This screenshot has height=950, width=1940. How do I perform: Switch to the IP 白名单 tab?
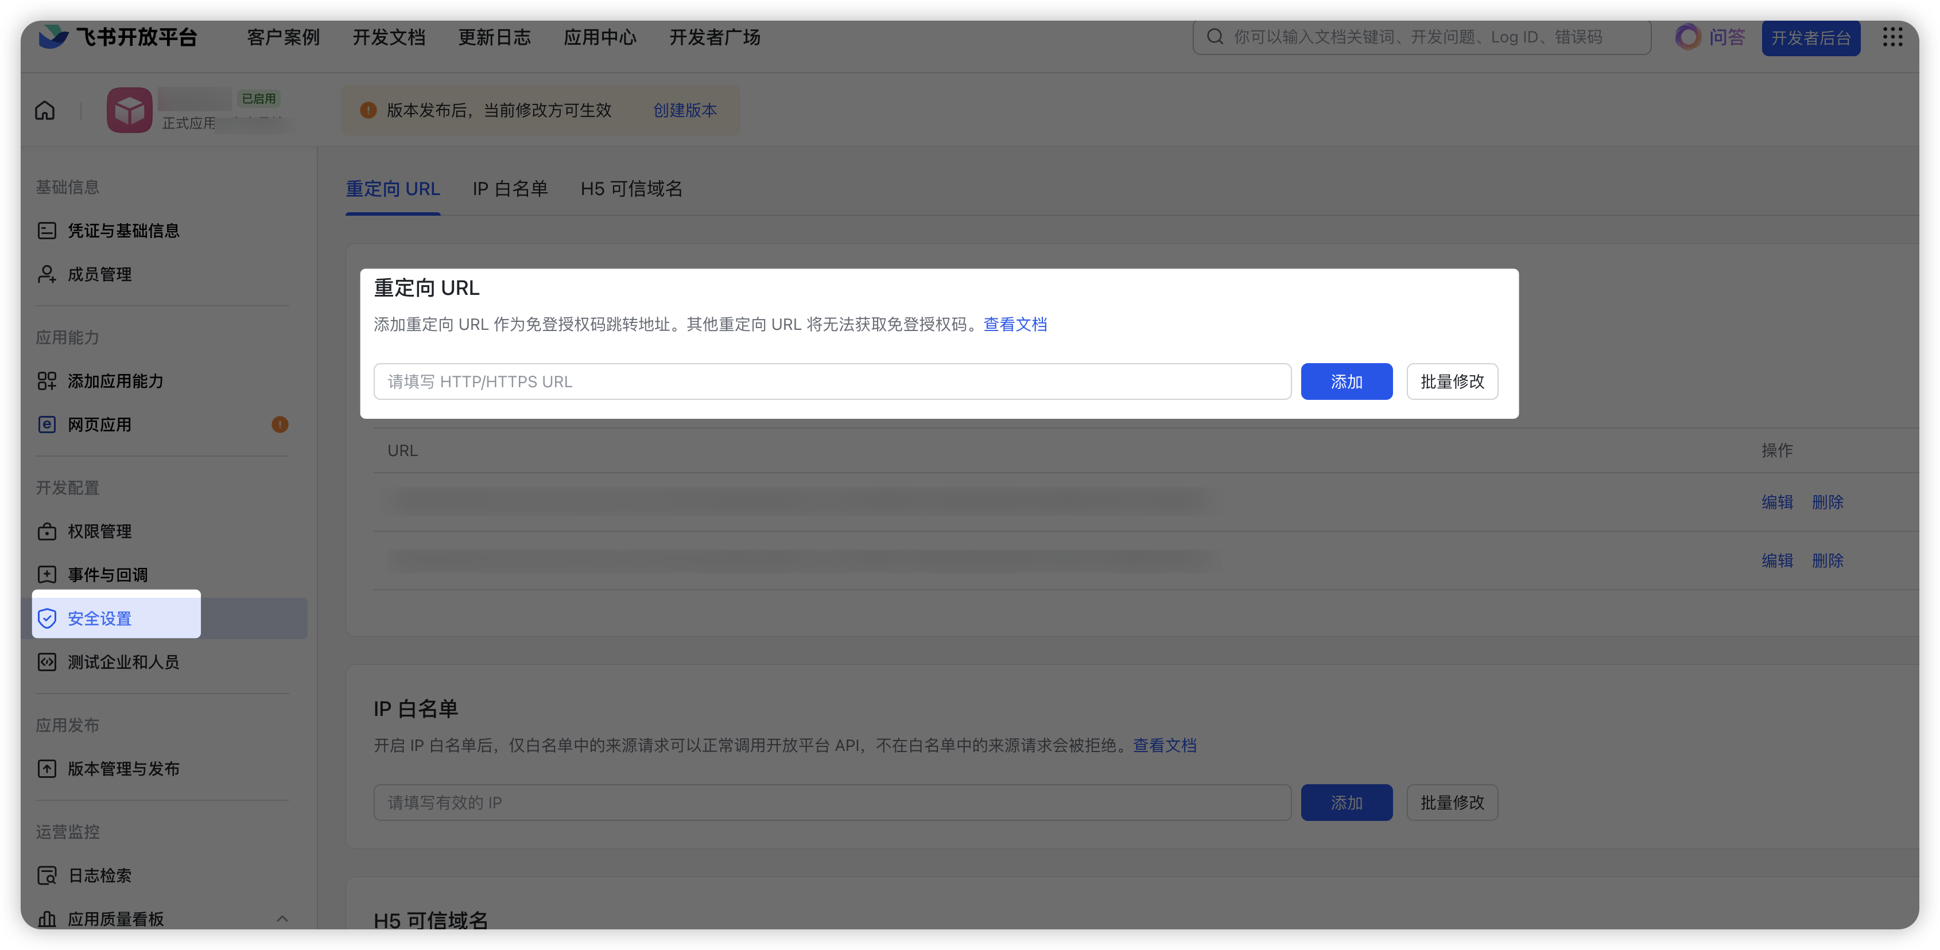510,189
